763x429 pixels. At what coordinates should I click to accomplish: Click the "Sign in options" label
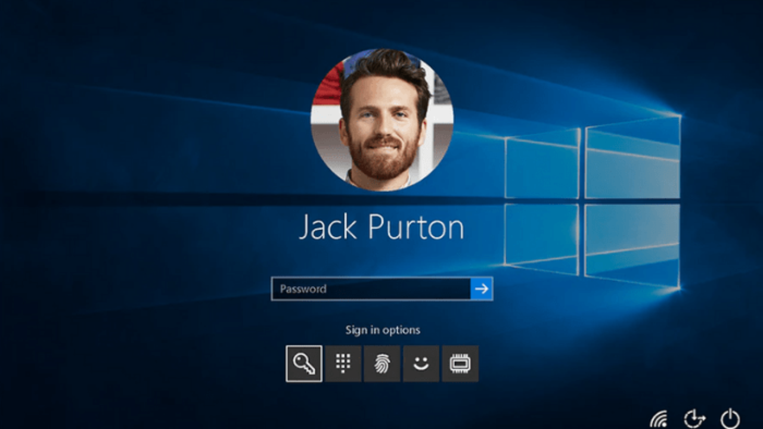coord(383,330)
